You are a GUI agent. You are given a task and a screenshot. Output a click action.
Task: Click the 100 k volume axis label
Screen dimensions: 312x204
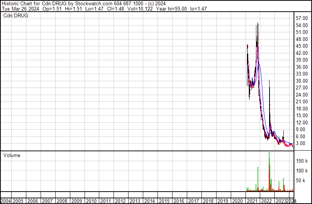(x=302, y=171)
